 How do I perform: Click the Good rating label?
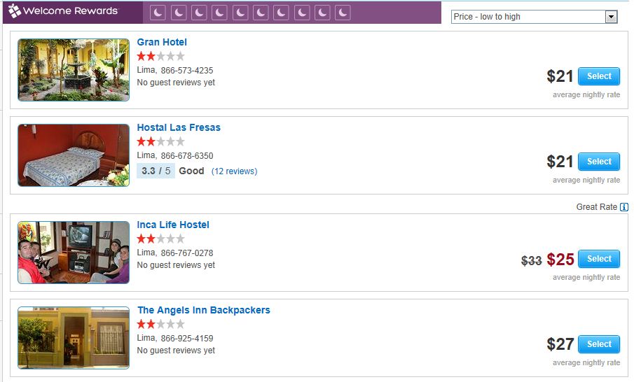(x=191, y=171)
